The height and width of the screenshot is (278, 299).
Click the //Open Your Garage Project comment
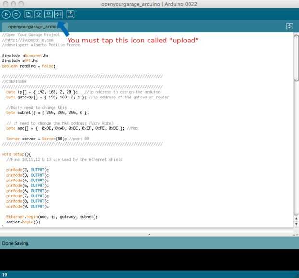(31, 35)
